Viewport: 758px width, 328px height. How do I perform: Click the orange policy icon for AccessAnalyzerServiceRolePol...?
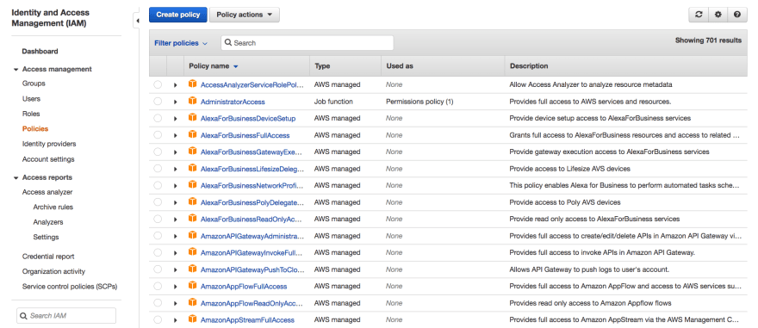coord(192,84)
